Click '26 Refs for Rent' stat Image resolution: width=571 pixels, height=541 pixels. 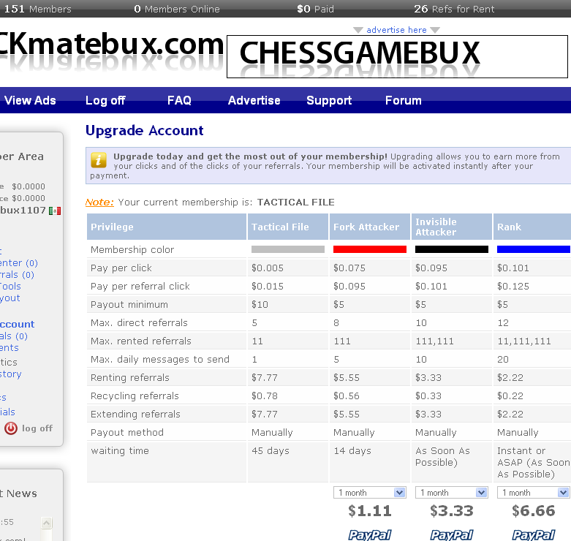pyautogui.click(x=454, y=9)
